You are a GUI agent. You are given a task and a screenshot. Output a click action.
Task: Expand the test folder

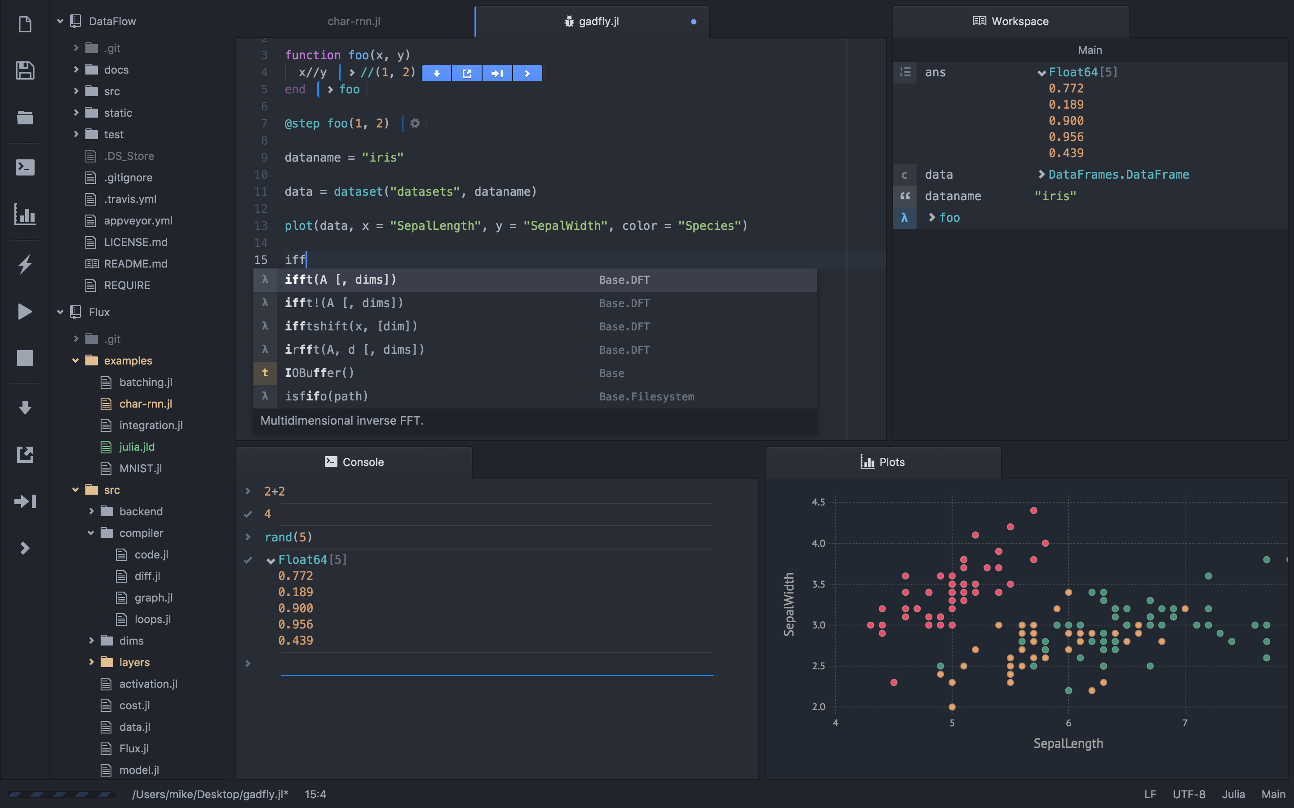click(76, 134)
